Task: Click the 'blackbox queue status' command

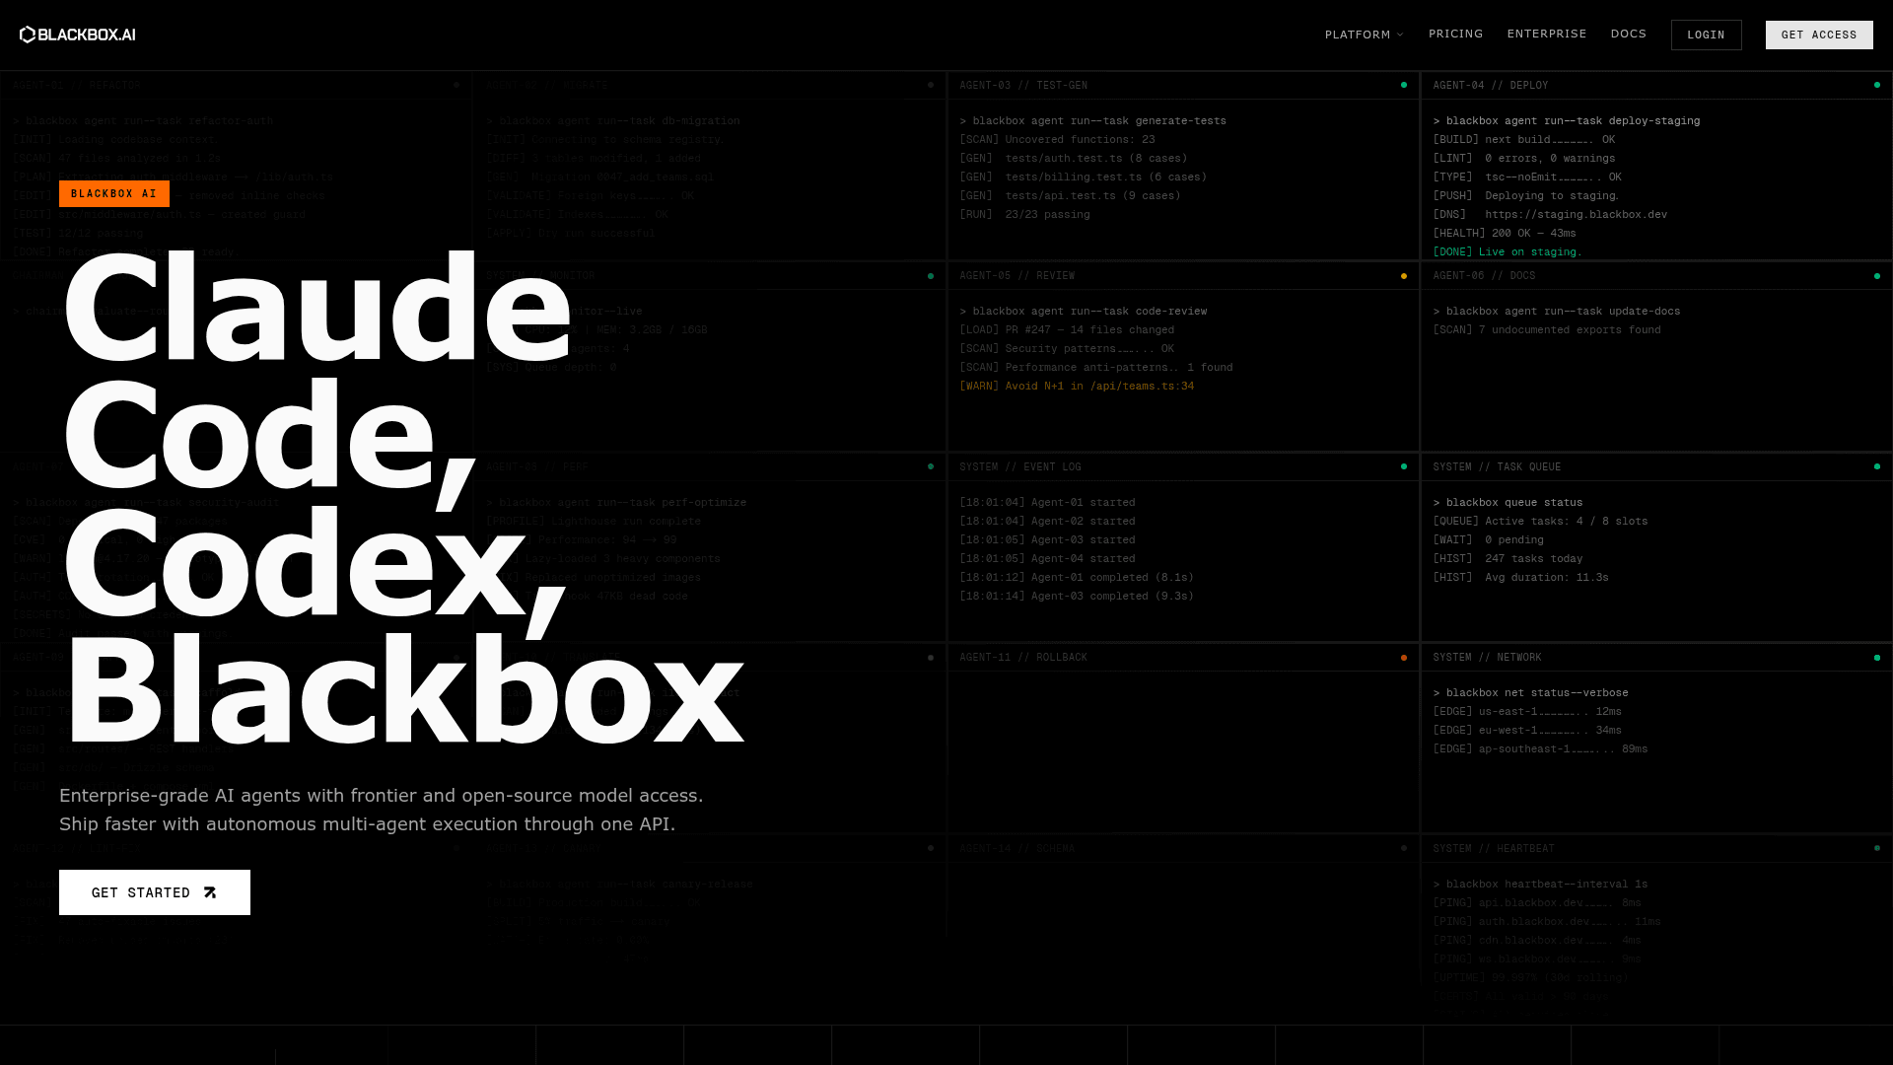Action: pyautogui.click(x=1507, y=502)
